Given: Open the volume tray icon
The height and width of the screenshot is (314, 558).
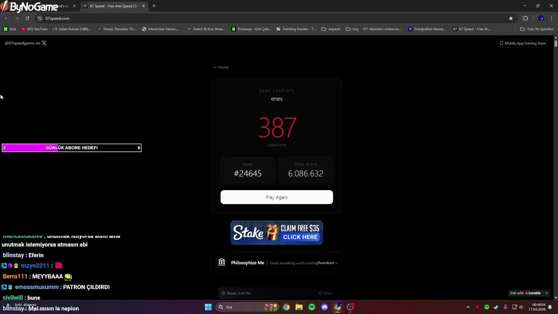Looking at the screenshot, I should click(x=521, y=307).
